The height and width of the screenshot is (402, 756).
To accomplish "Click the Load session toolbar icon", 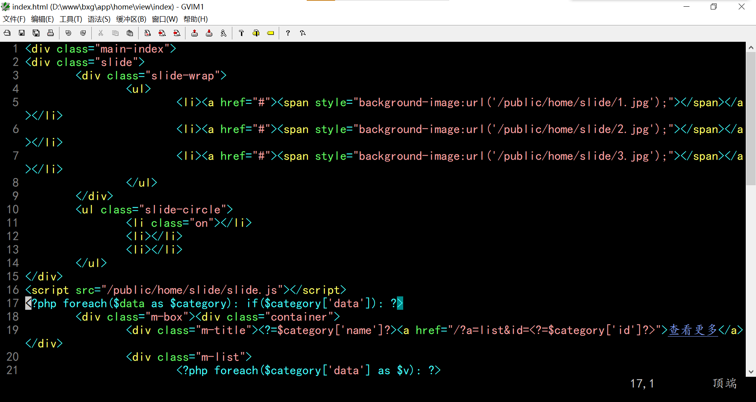I will (195, 33).
